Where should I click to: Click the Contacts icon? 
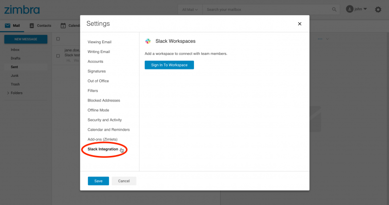point(32,26)
